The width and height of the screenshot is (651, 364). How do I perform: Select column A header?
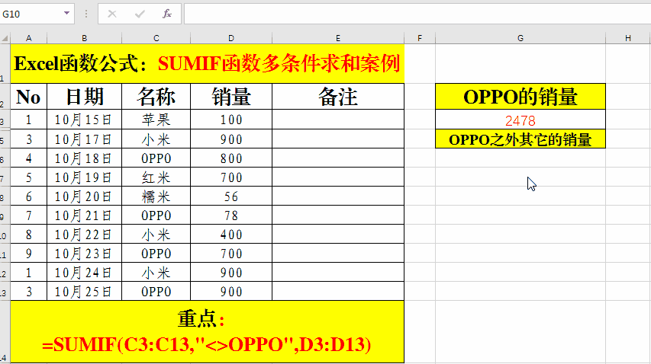click(29, 39)
